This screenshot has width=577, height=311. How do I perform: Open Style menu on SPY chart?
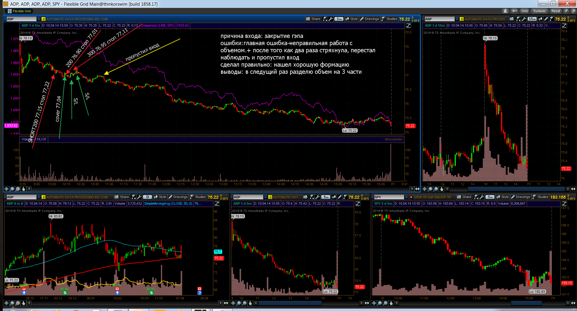point(503,197)
